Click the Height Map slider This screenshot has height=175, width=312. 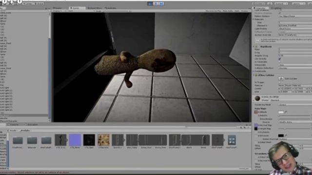tap(294, 129)
